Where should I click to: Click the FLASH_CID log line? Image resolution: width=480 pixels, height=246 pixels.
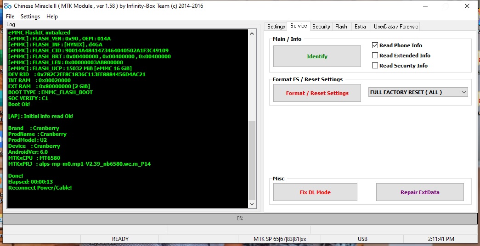[88, 50]
